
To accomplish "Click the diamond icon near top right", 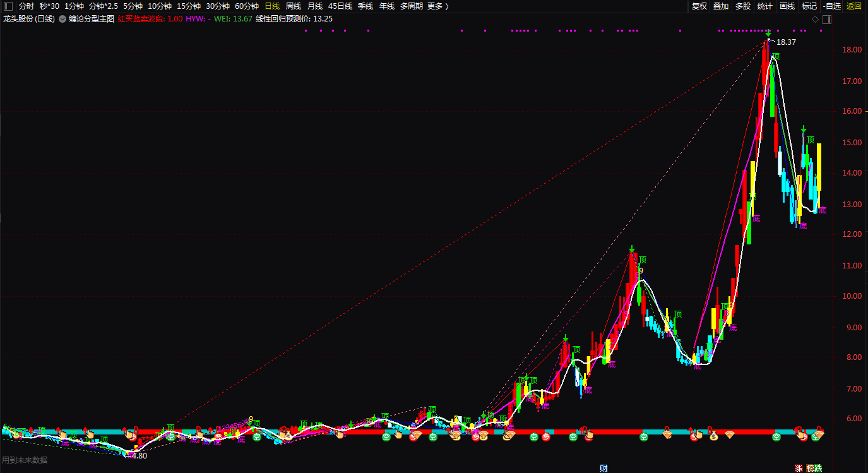I will point(815,20).
